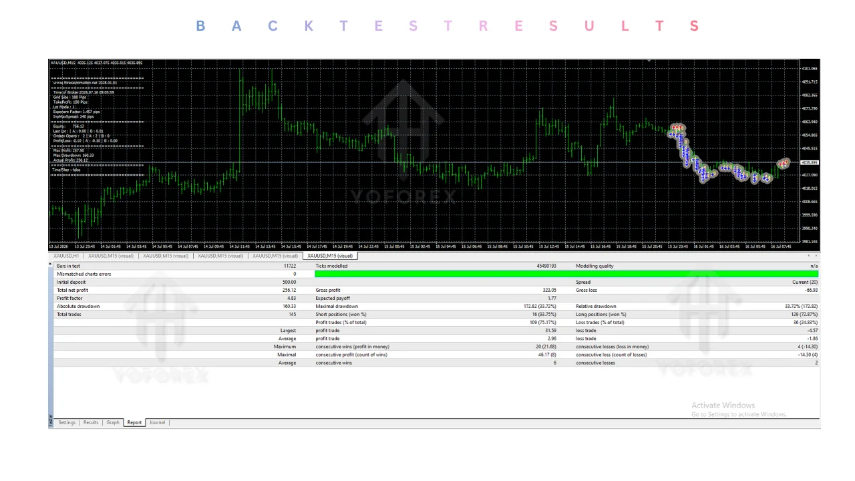The image size is (855, 481).
Task: Click the Expected payoff value 1.77
Action: (552, 298)
